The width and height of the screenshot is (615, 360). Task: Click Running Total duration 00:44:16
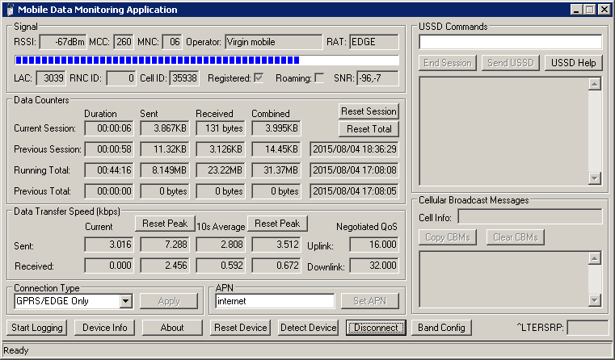coord(109,170)
